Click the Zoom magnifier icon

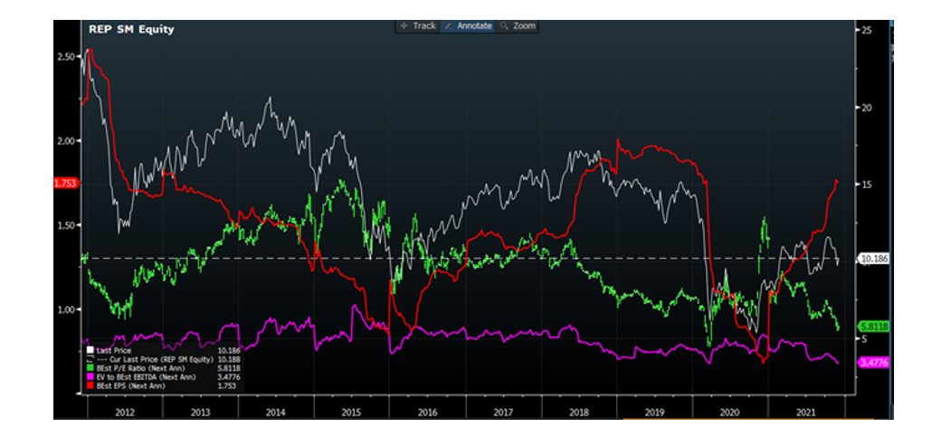coord(504,26)
